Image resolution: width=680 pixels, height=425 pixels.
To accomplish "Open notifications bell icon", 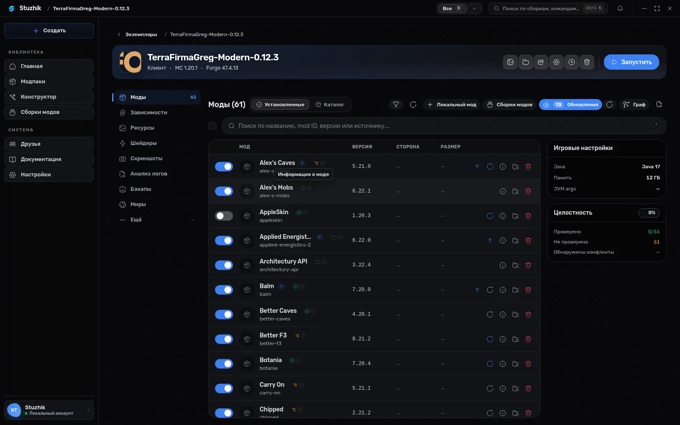I will (620, 8).
